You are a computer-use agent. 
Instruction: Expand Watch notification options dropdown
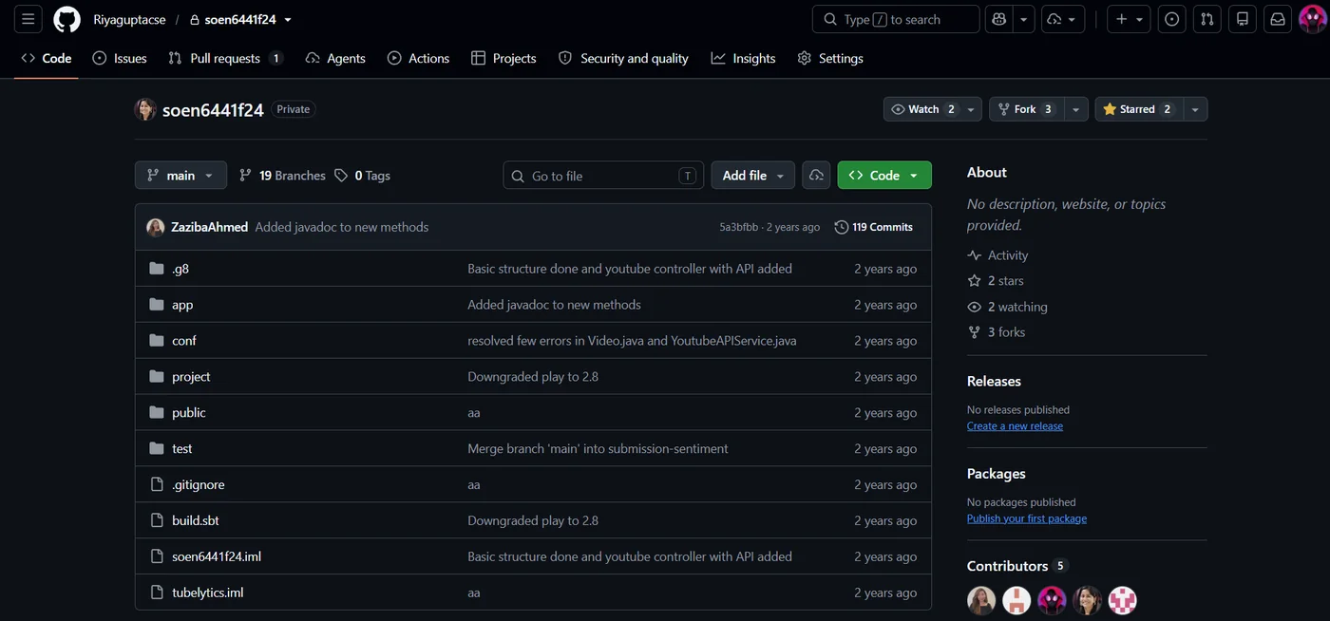(971, 109)
